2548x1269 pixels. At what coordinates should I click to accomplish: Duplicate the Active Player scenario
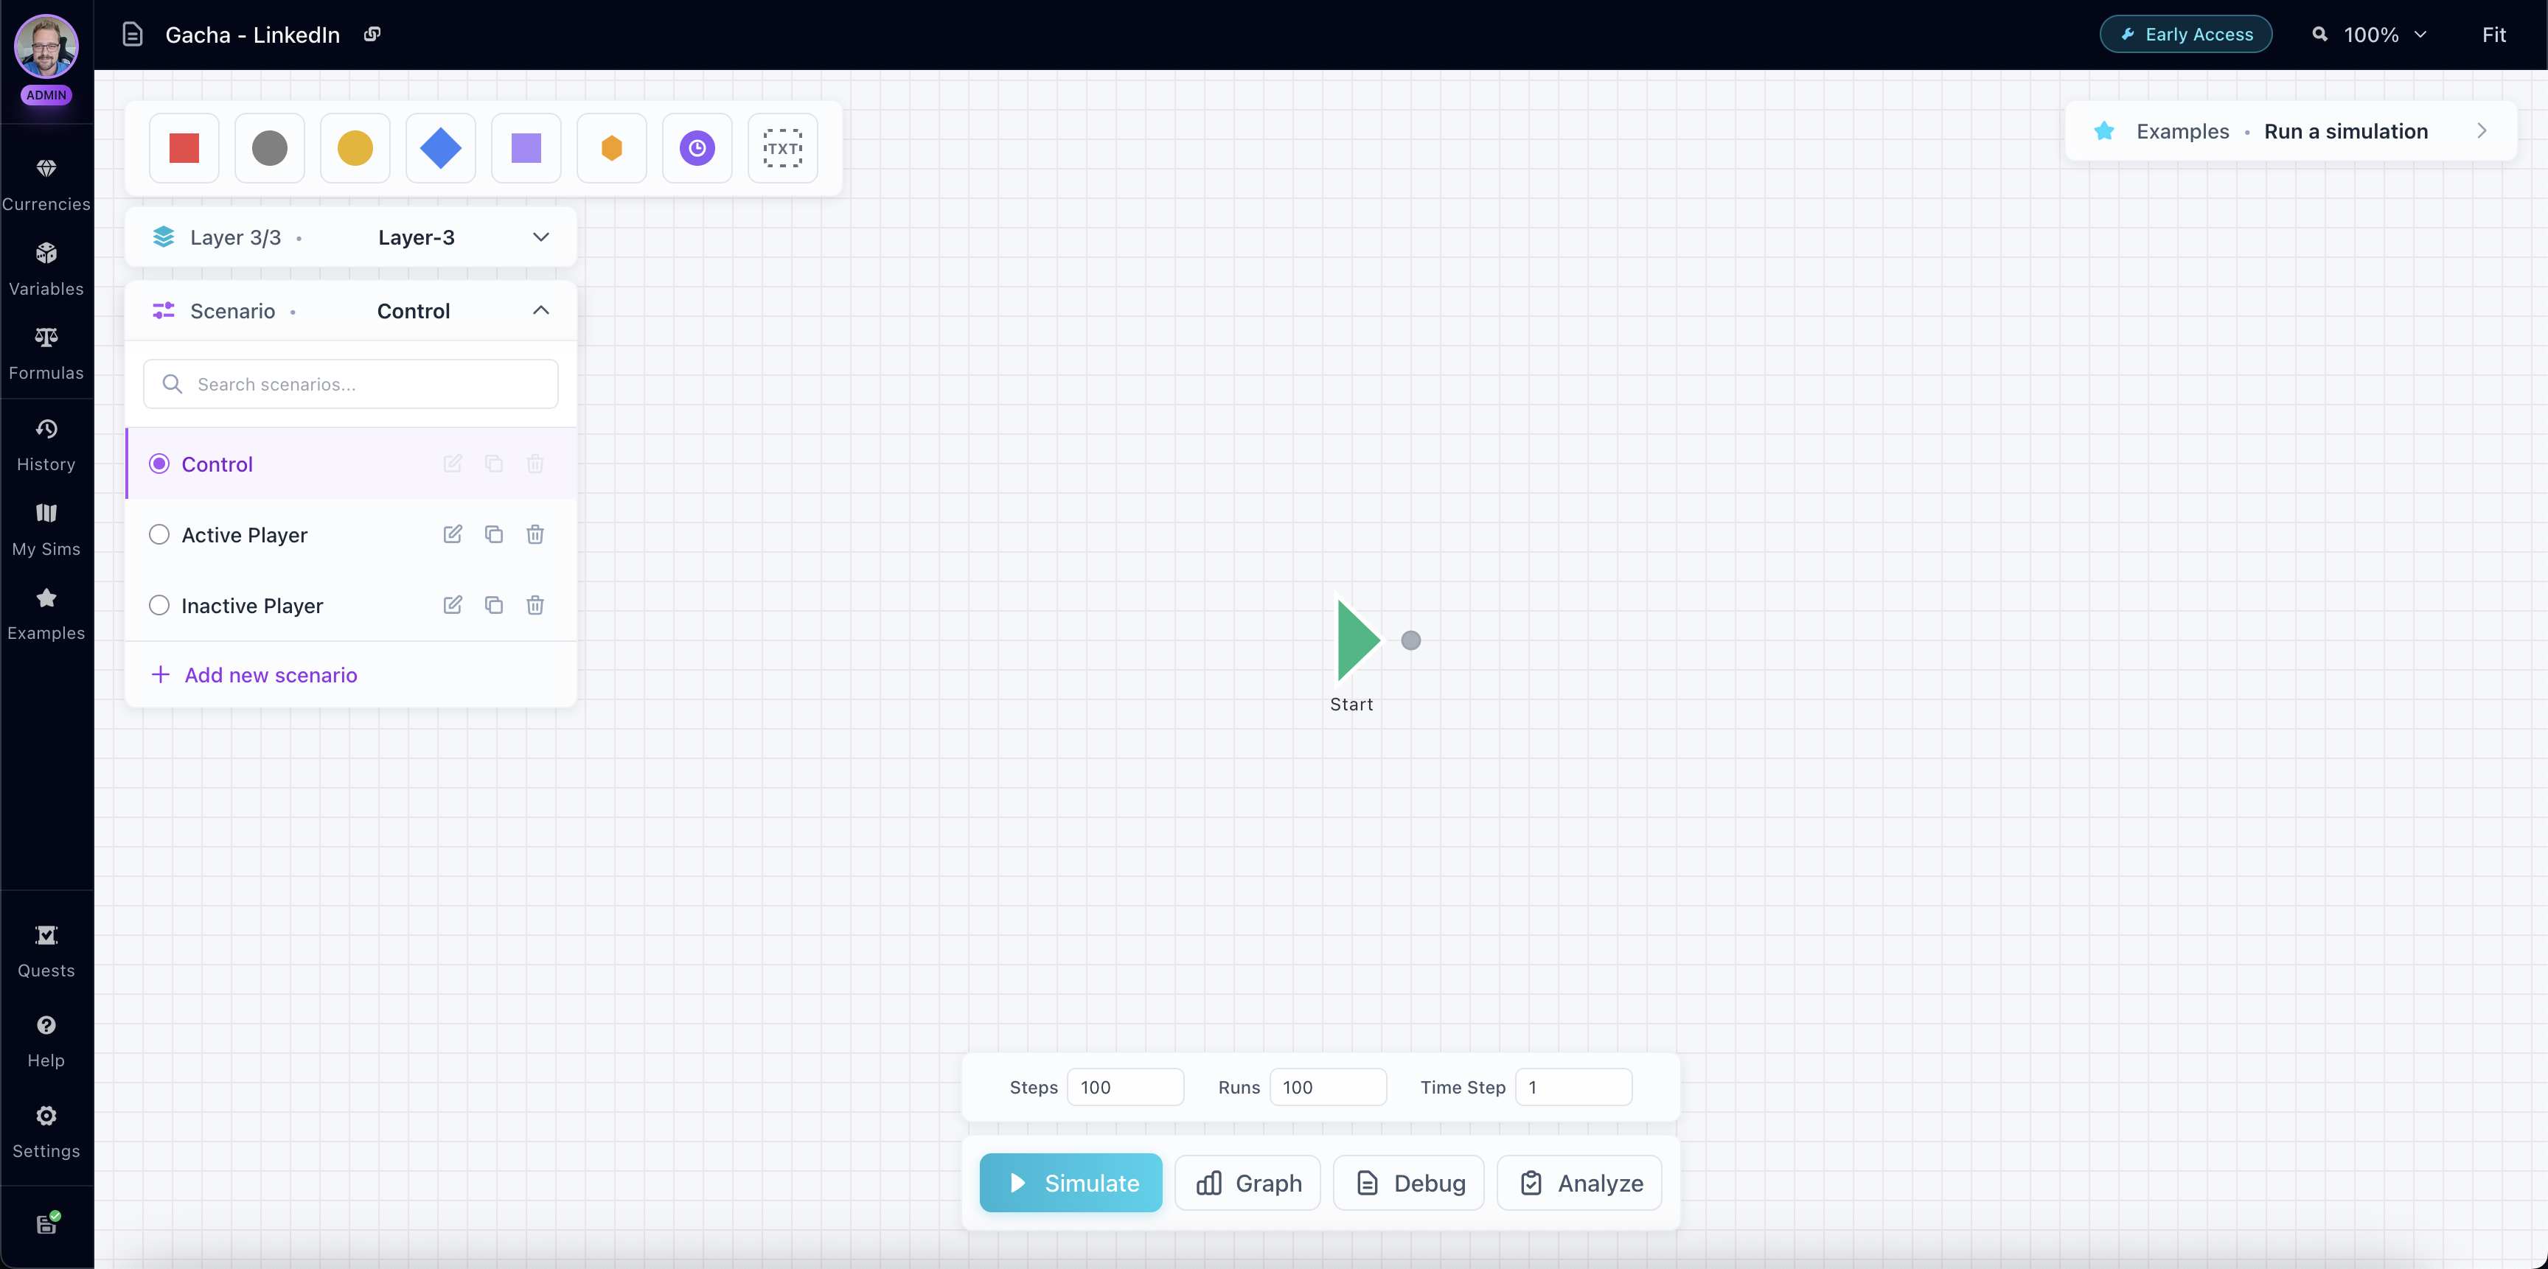point(493,535)
